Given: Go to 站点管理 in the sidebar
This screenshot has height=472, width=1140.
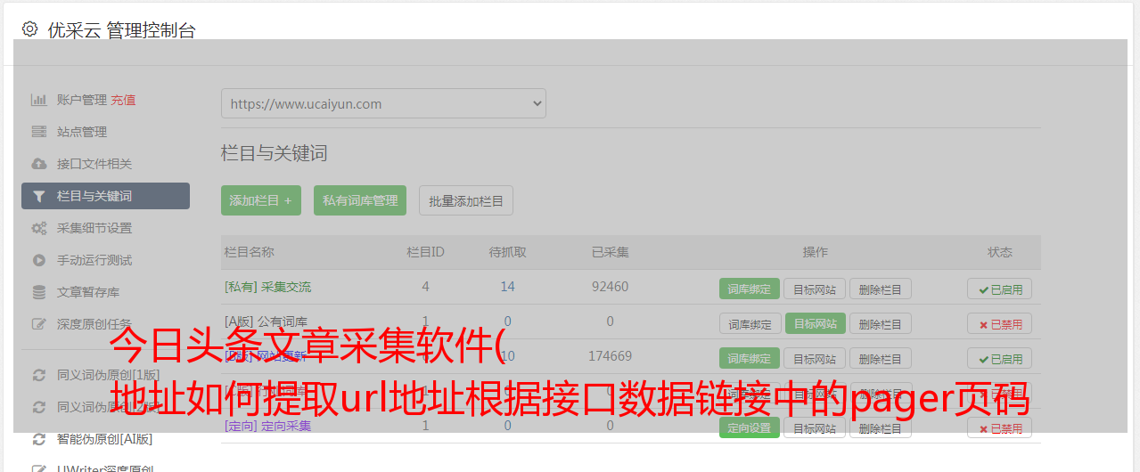Looking at the screenshot, I should click(x=82, y=132).
